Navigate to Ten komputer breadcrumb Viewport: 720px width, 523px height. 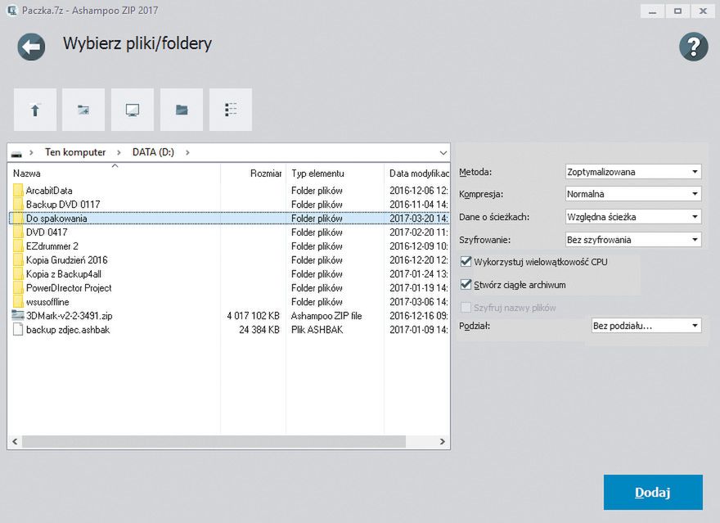point(75,152)
